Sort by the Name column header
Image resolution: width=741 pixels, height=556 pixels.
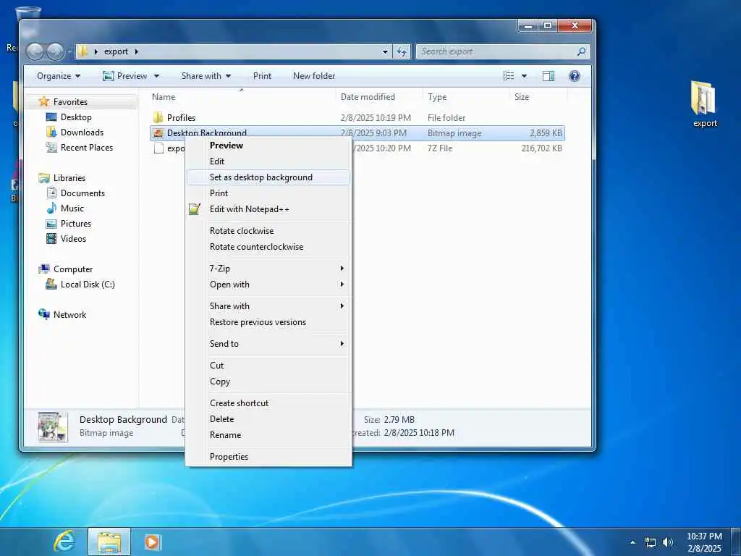242,97
